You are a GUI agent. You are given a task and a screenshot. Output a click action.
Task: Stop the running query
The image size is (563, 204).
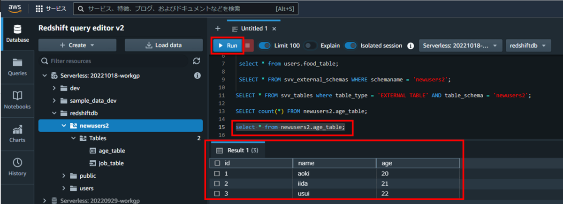pos(248,45)
